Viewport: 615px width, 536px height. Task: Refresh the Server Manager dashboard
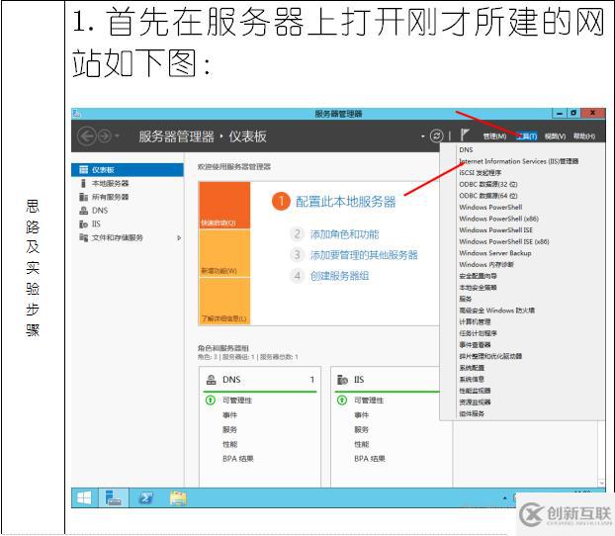click(x=437, y=135)
